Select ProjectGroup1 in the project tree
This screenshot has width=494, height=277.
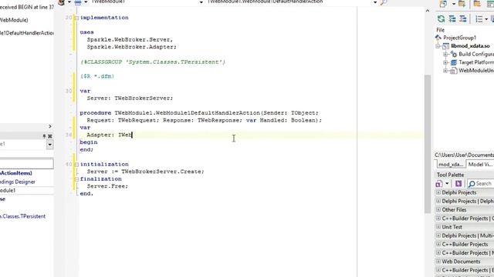[460, 38]
